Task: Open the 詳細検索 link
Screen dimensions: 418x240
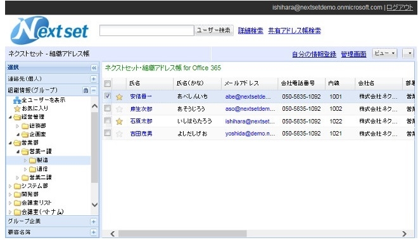Action: pos(250,30)
